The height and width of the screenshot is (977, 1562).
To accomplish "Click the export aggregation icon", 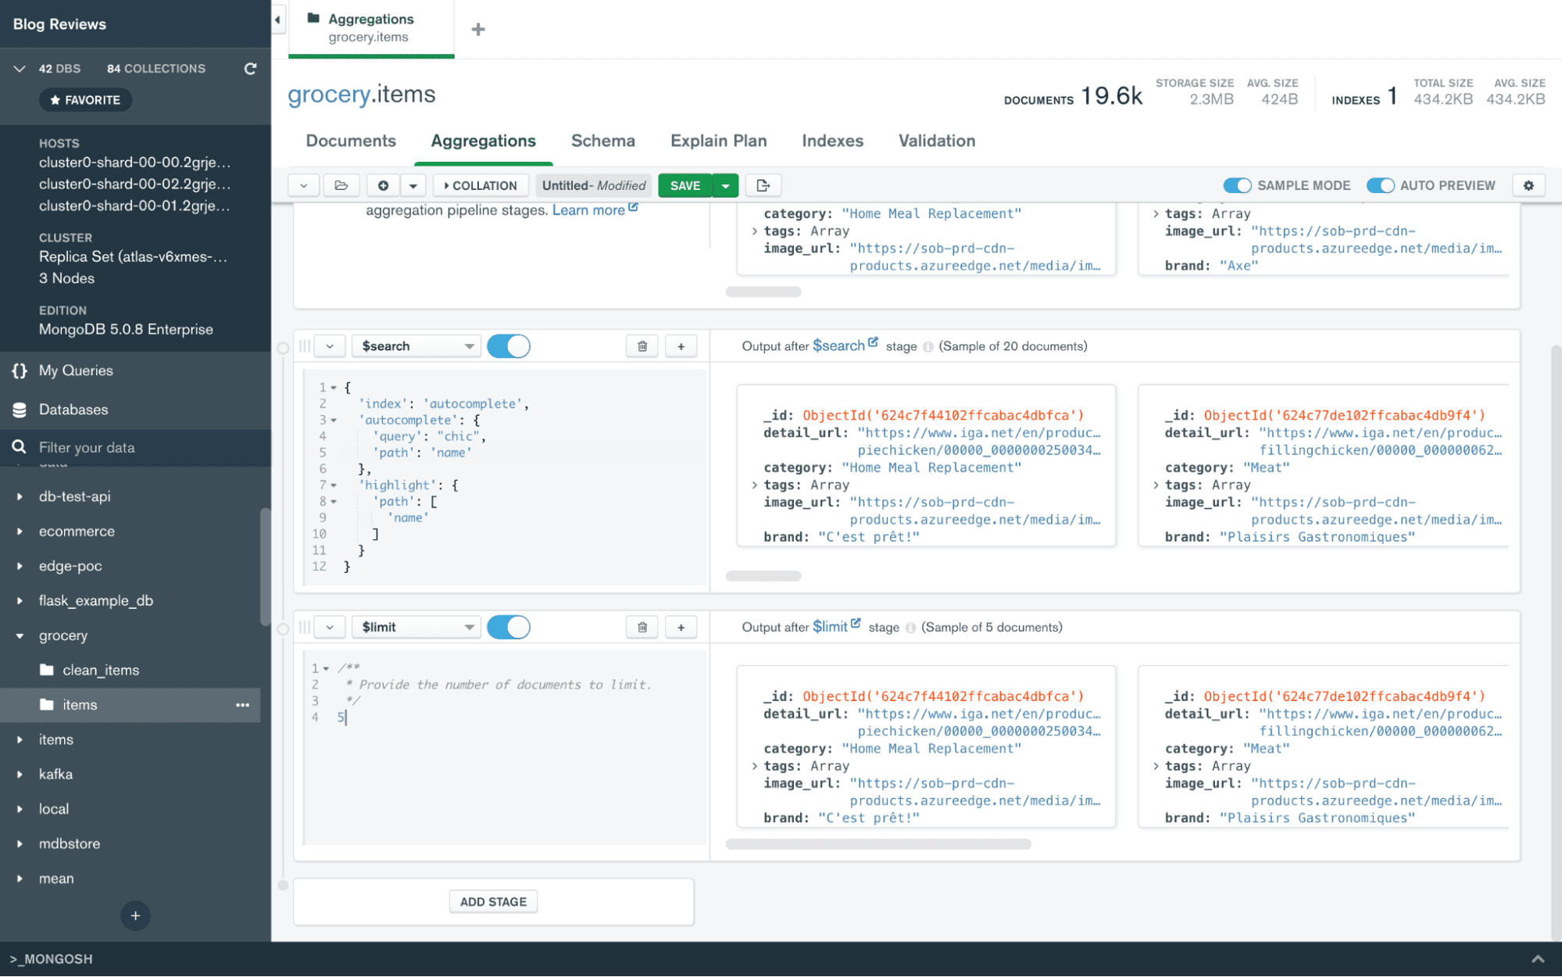I will tap(764, 184).
